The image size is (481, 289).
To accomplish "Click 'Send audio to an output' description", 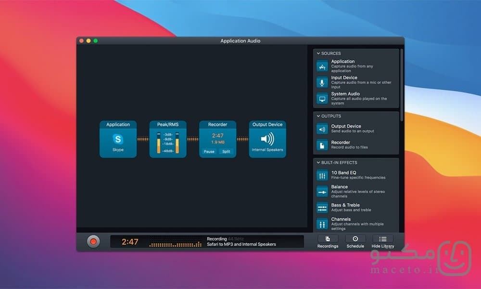I will coord(353,131).
